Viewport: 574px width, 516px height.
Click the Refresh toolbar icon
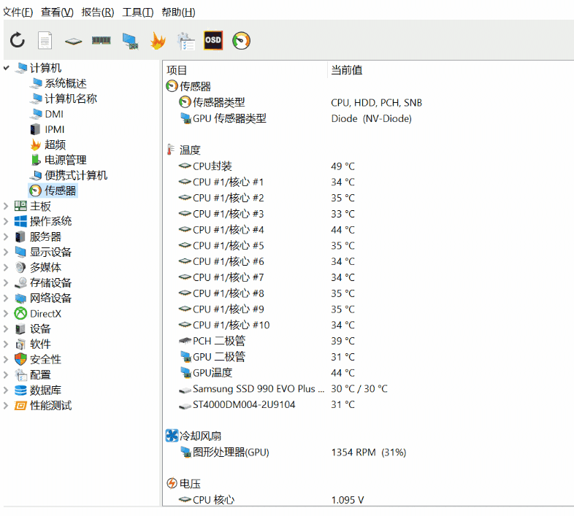pyautogui.click(x=18, y=40)
